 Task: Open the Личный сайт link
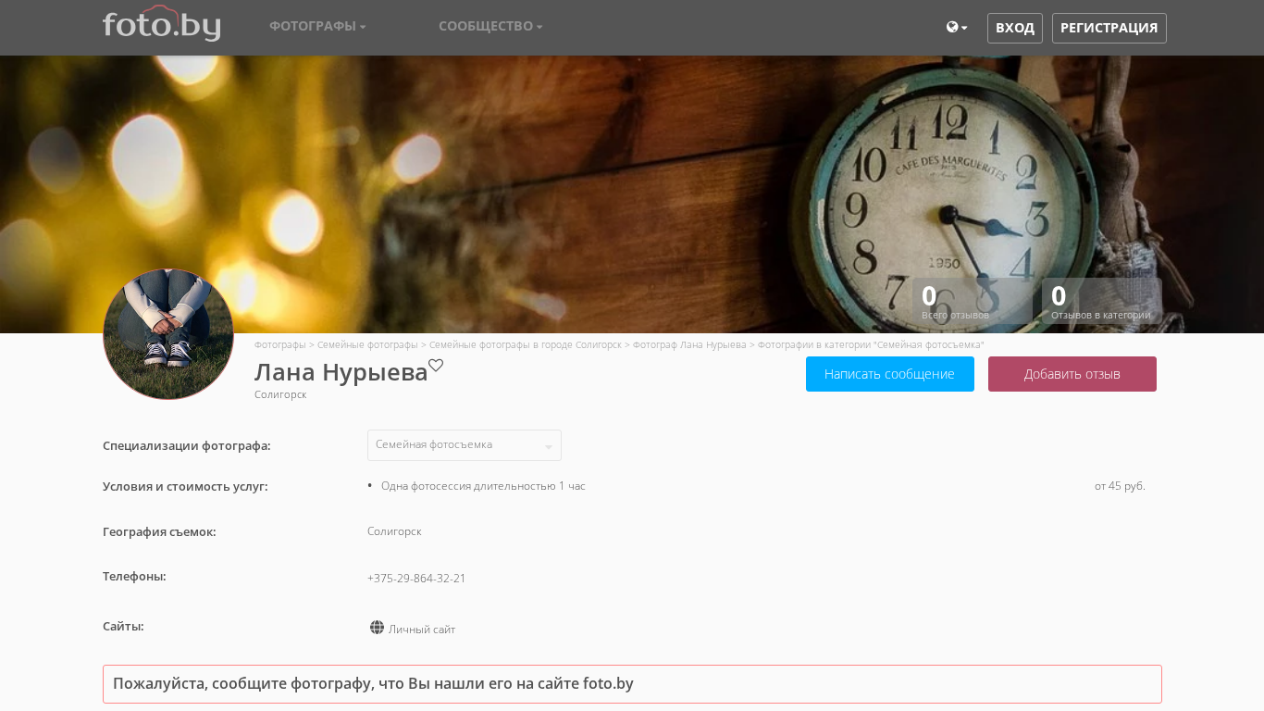click(422, 630)
